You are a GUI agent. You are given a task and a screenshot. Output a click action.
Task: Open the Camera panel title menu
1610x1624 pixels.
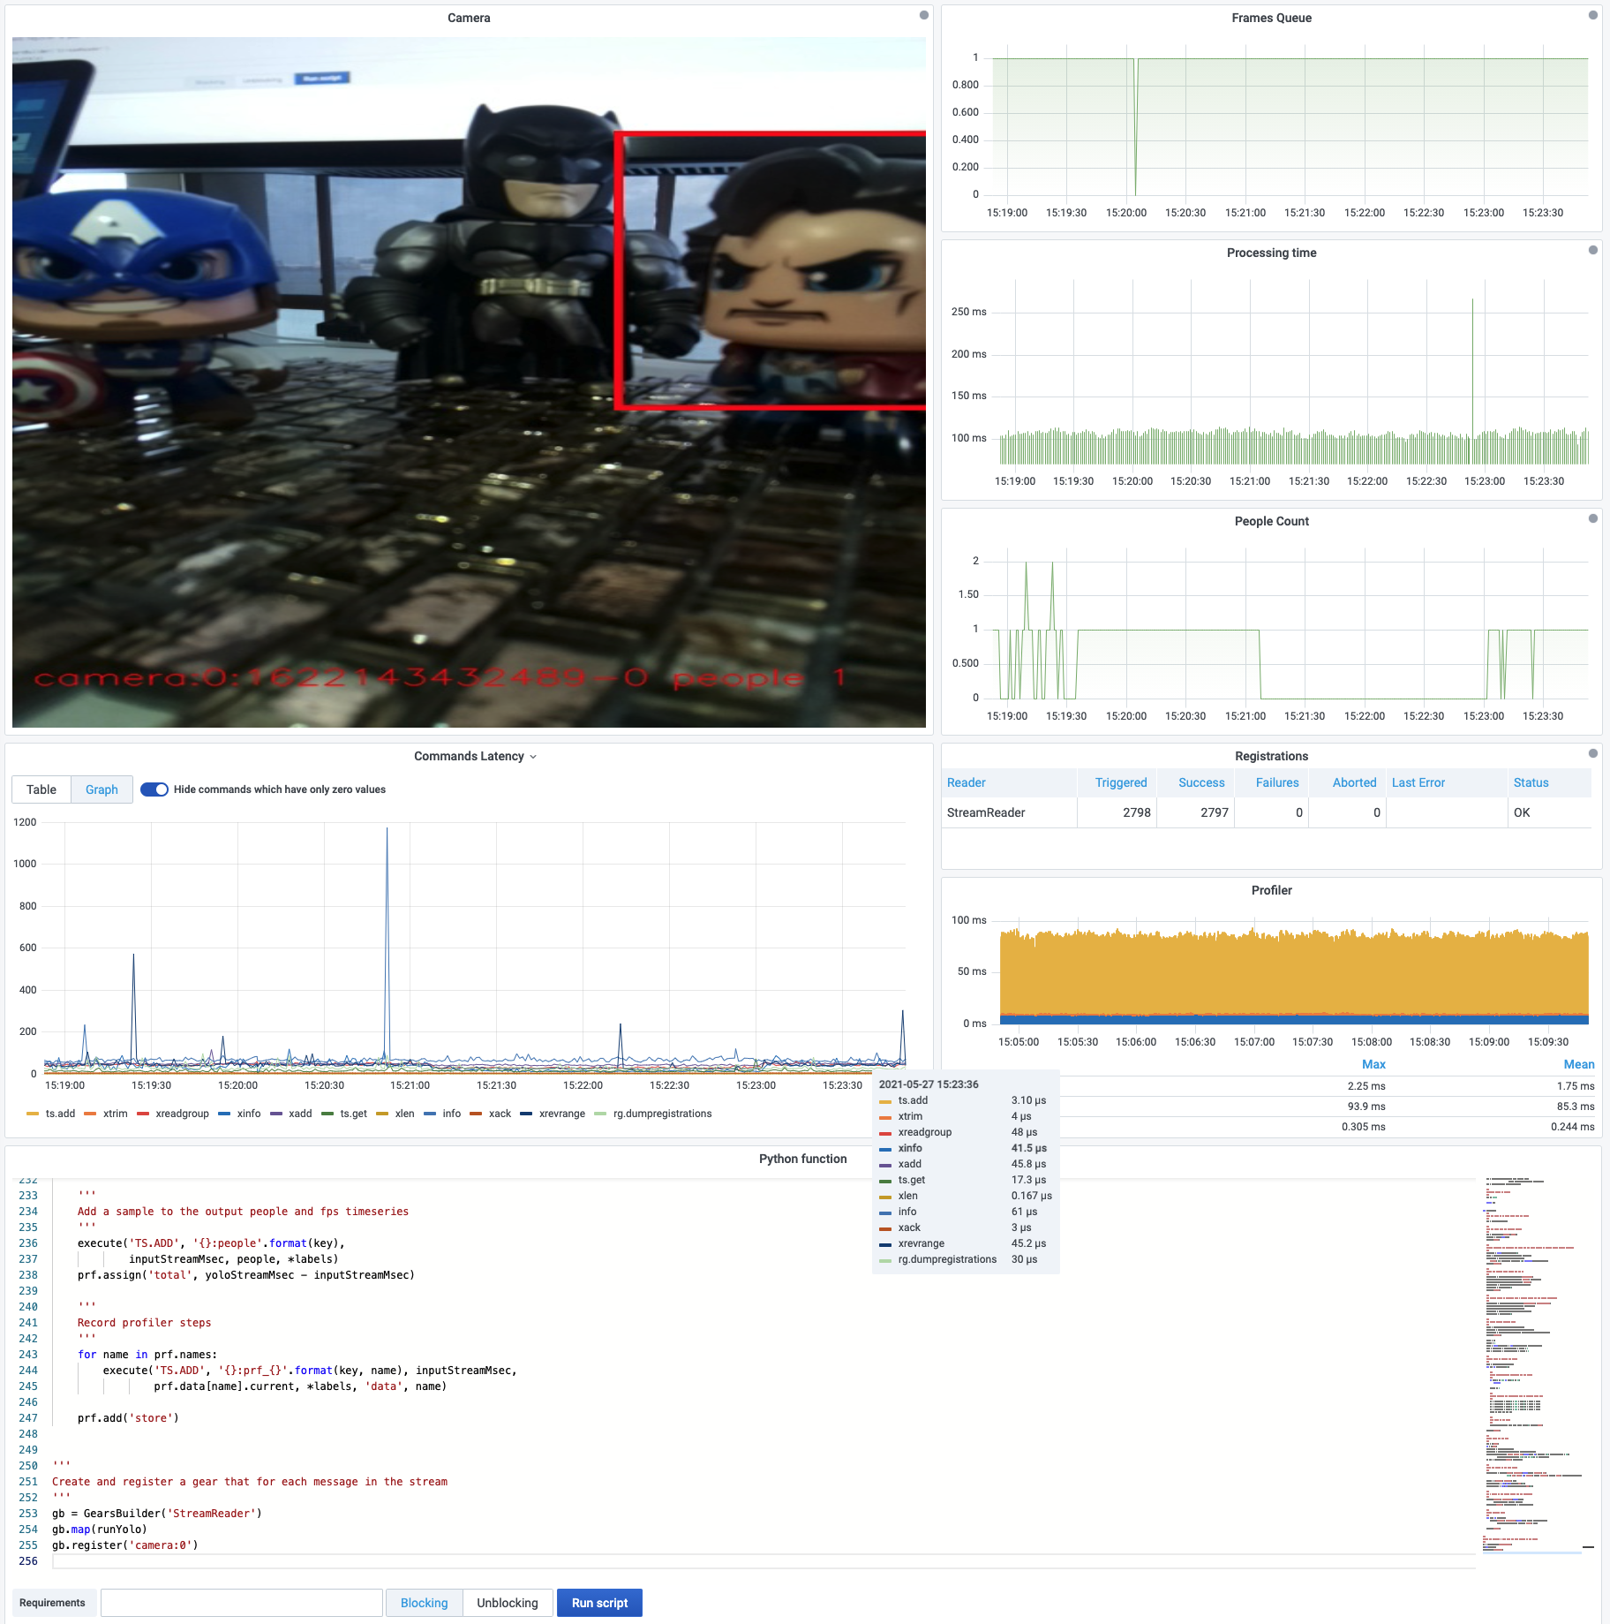(x=469, y=18)
